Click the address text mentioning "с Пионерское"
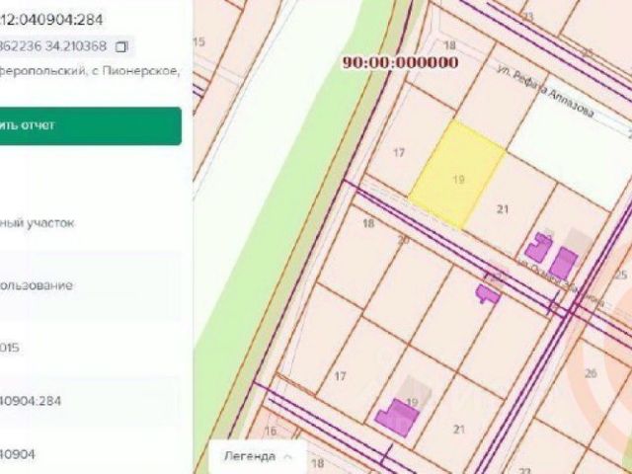The image size is (632, 474). 90,71
